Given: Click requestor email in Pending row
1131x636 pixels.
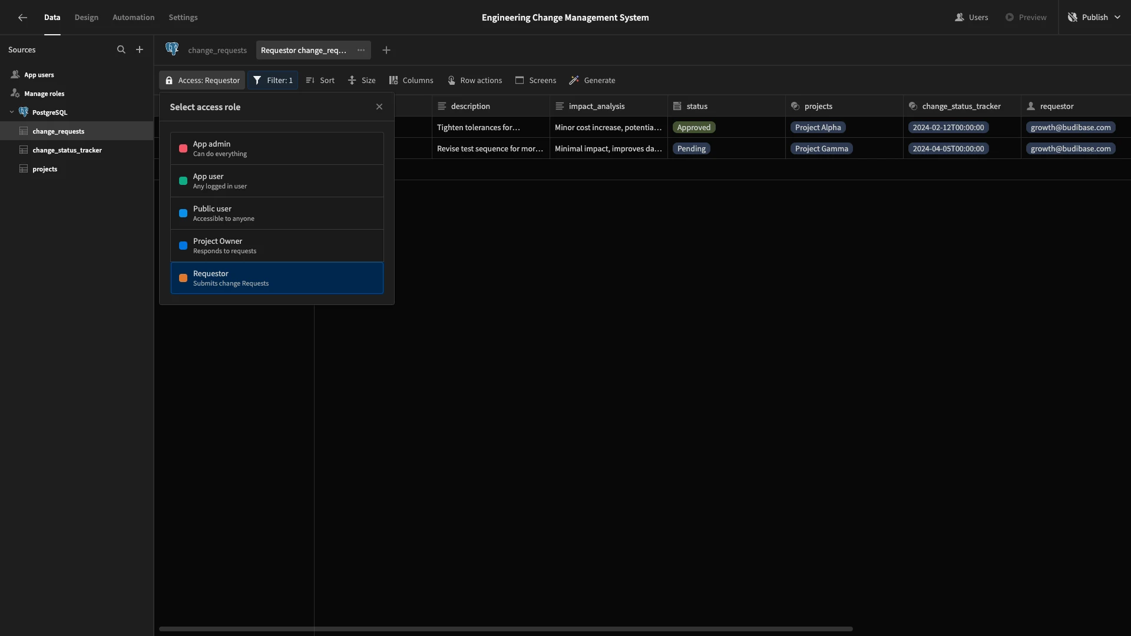Looking at the screenshot, I should click(1070, 149).
